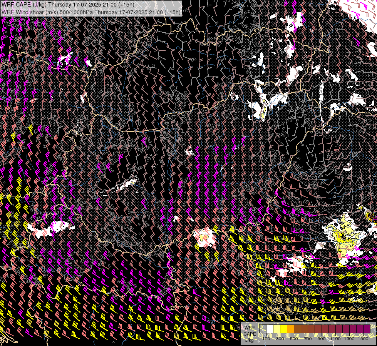The image size is (377, 346).
Task: Click the '1100' legend tick label
Action: 335,339
